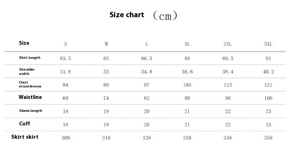The width and height of the screenshot is (286, 143).
Task: Click the Size chart title
Action: coord(127,15)
